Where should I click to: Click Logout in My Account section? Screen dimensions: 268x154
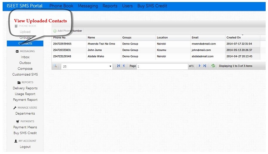coord(25,147)
